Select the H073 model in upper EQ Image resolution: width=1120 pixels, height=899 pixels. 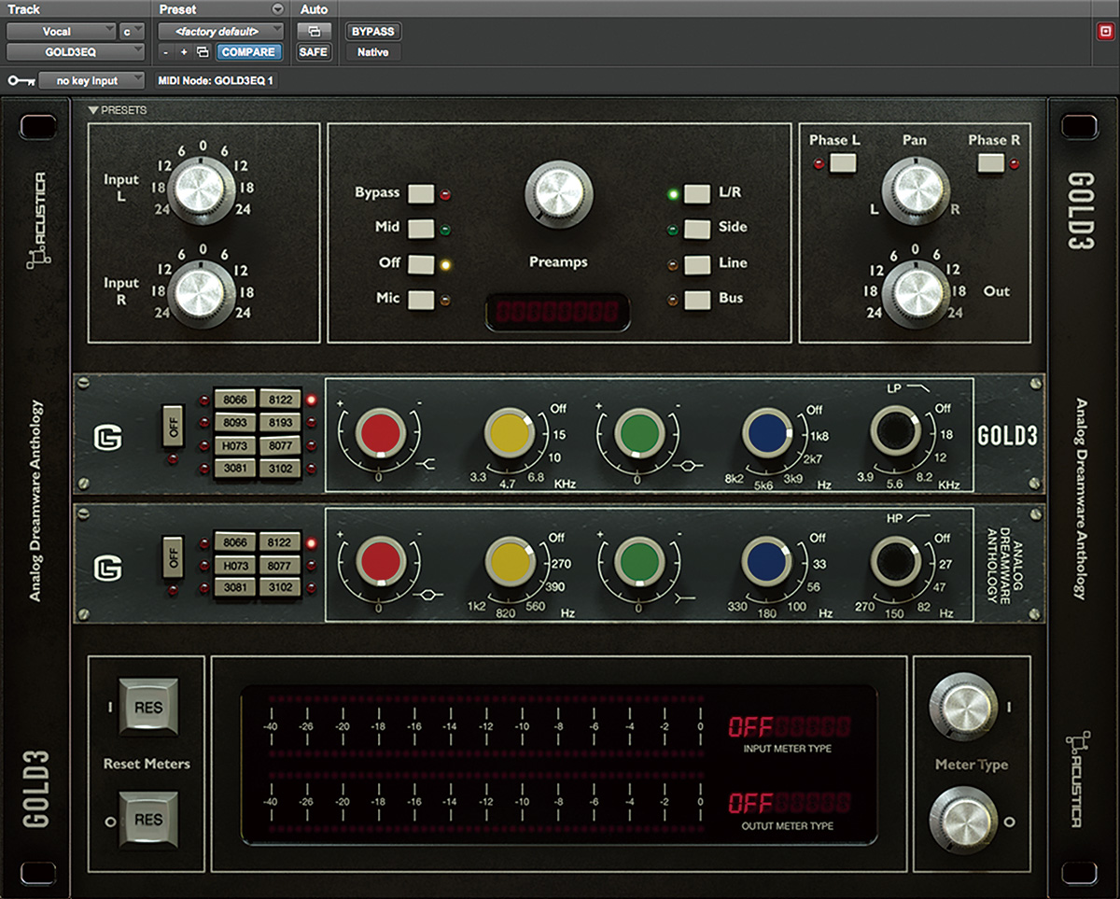[x=234, y=445]
